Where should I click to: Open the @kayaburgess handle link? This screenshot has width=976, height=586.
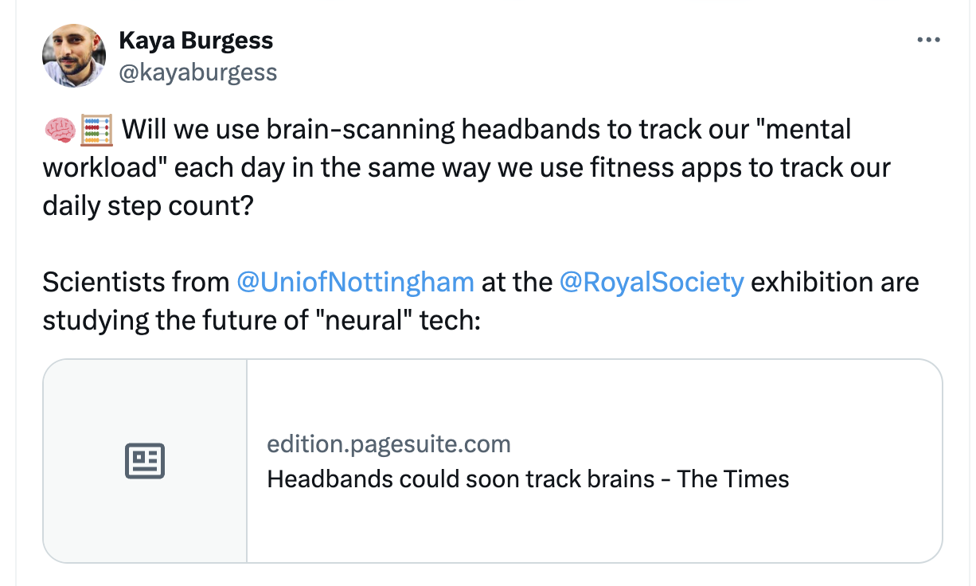click(197, 72)
